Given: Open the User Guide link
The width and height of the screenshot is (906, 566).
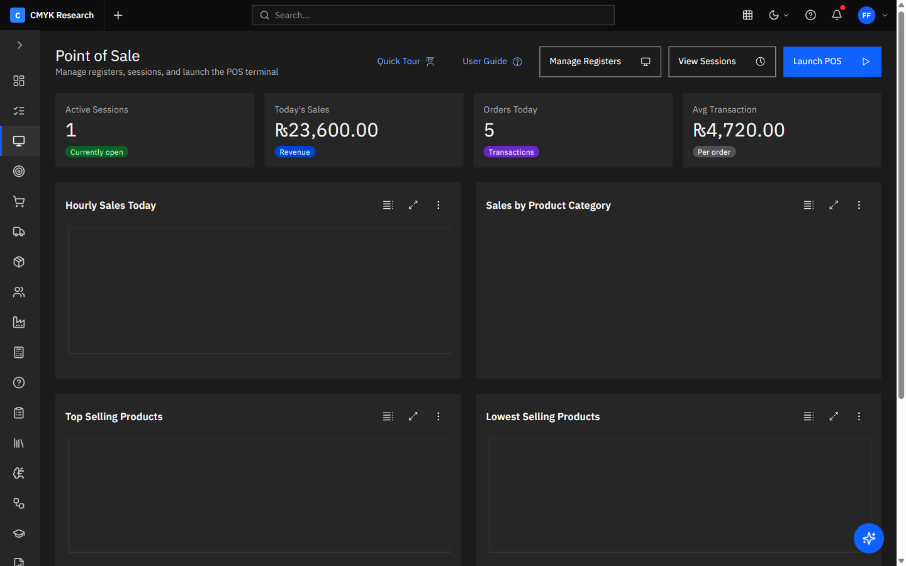Looking at the screenshot, I should click(492, 61).
